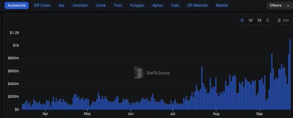The height and width of the screenshot is (118, 293).
Task: Expand the Others chains dropdown
Action: coord(279,5)
